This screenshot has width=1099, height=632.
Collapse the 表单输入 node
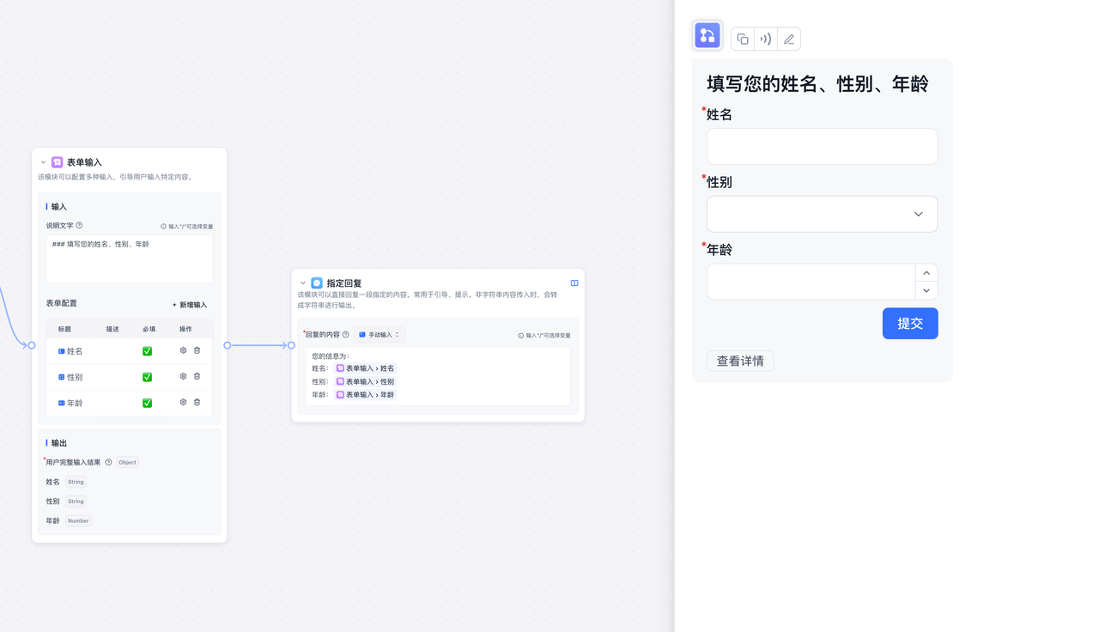click(44, 162)
